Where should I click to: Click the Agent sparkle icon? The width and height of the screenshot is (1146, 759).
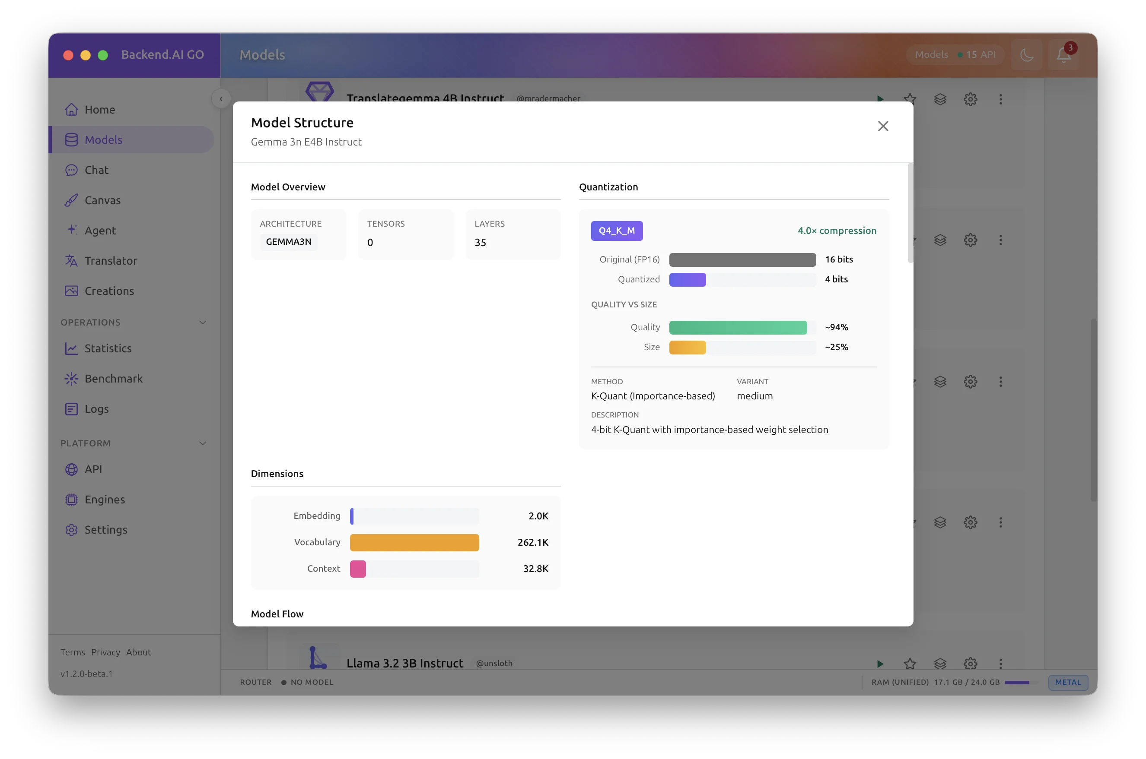(x=72, y=230)
